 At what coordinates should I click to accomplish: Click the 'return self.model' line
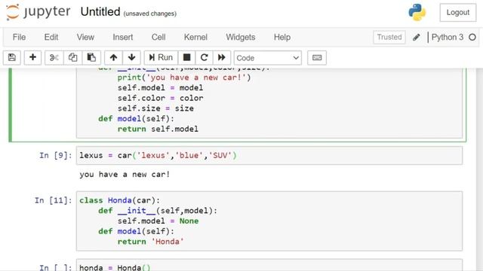point(158,129)
